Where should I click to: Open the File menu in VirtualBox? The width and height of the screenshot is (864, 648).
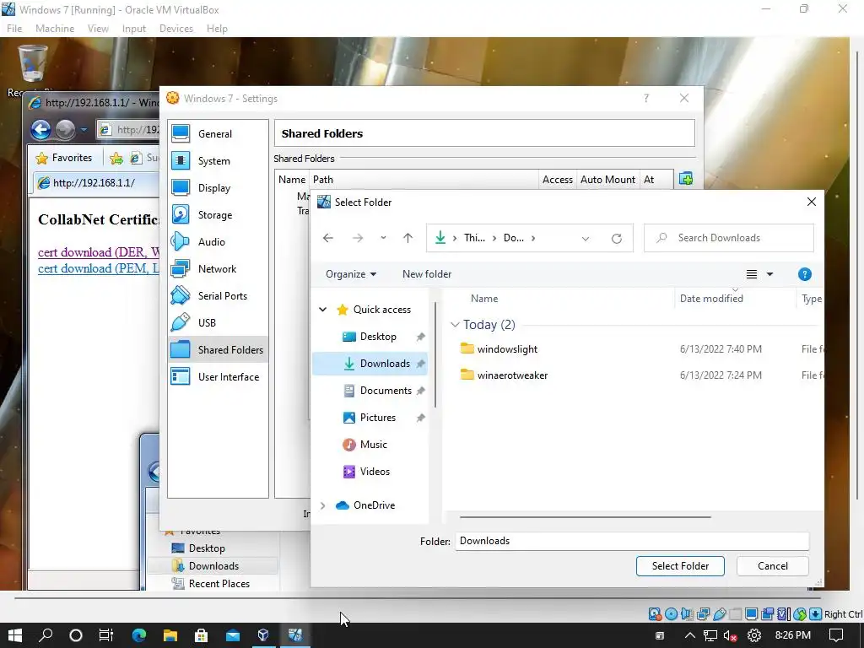click(14, 29)
